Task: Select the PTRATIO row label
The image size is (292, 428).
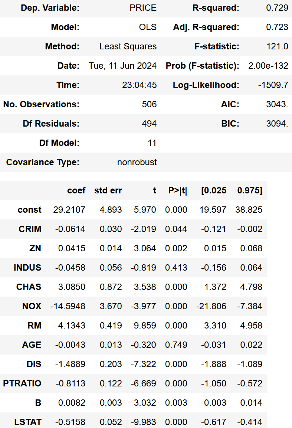Action: (x=22, y=384)
